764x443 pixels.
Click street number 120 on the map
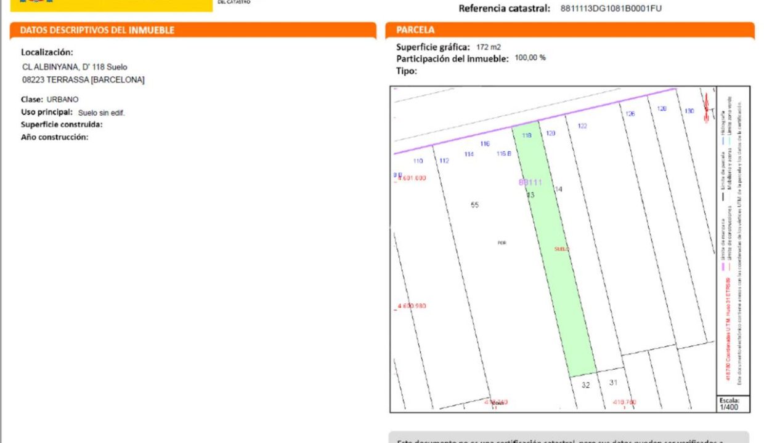coord(551,133)
